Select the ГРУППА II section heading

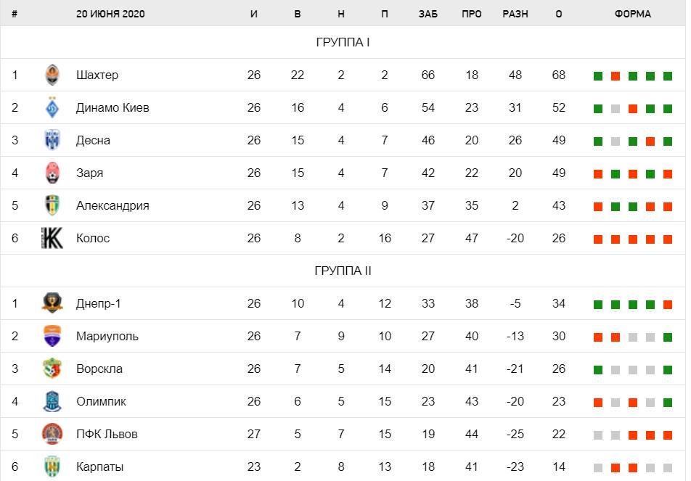pos(343,271)
